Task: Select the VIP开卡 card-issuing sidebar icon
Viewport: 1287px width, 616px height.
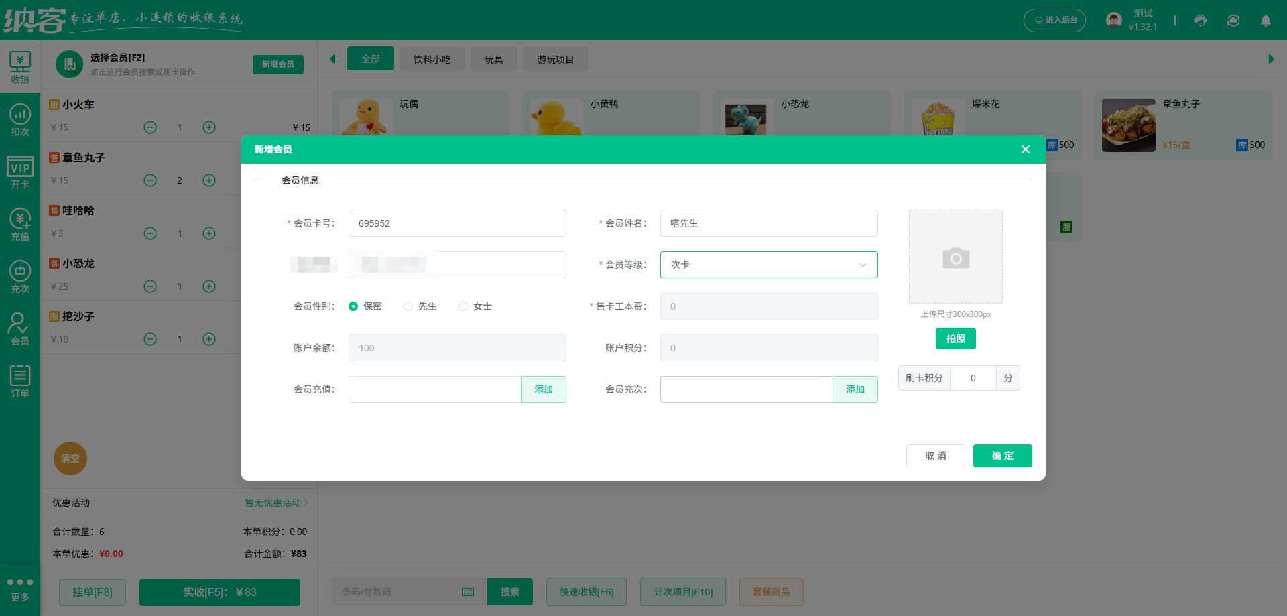Action: click(x=20, y=171)
